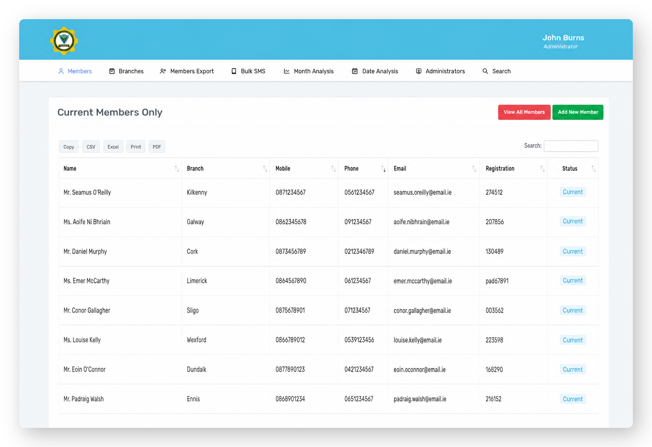Image resolution: width=652 pixels, height=447 pixels.
Task: Click the Date Analysis calendar icon
Action: 355,71
